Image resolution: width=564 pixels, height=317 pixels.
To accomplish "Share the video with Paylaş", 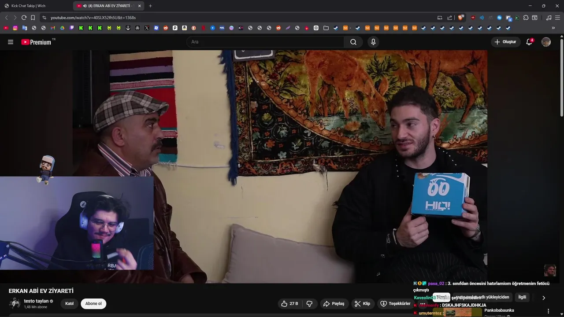I will pos(334,303).
